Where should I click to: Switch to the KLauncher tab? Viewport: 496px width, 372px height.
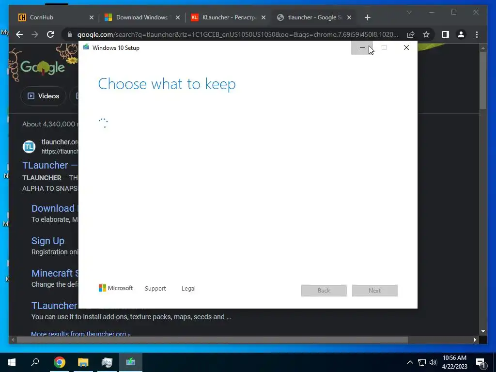228,17
